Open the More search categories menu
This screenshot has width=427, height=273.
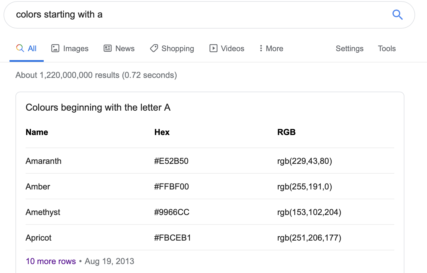(271, 48)
